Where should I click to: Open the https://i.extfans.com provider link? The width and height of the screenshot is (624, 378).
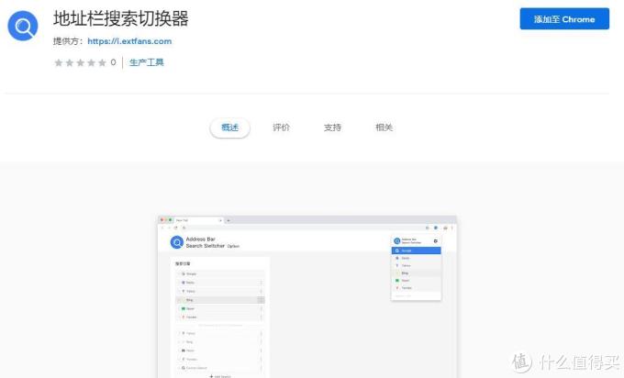pos(129,41)
